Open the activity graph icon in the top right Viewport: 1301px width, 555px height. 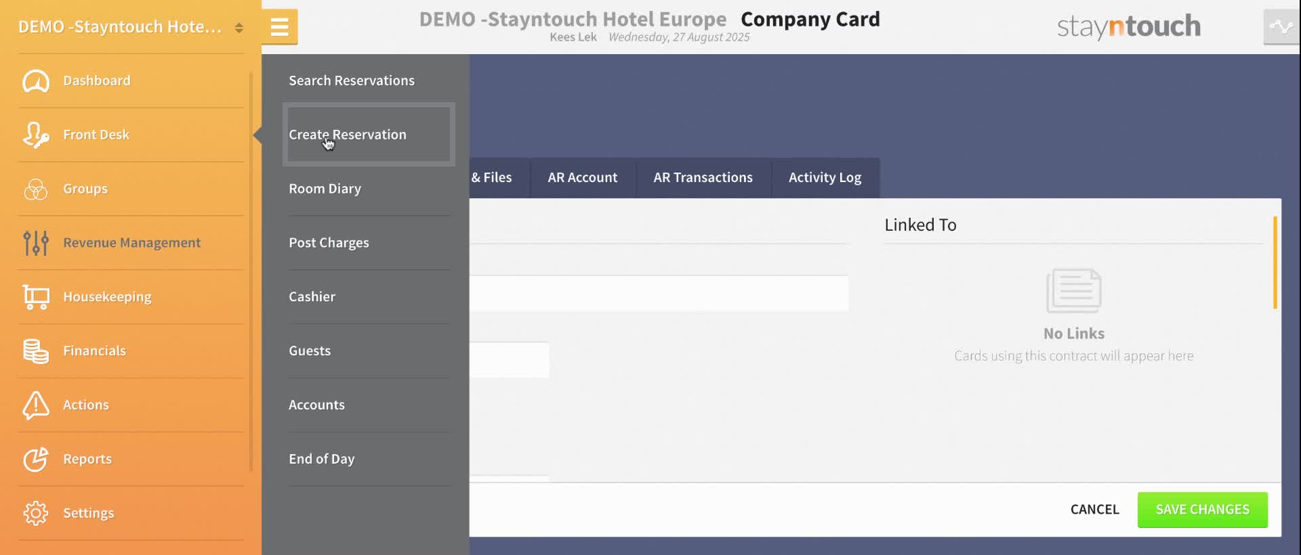[x=1281, y=27]
